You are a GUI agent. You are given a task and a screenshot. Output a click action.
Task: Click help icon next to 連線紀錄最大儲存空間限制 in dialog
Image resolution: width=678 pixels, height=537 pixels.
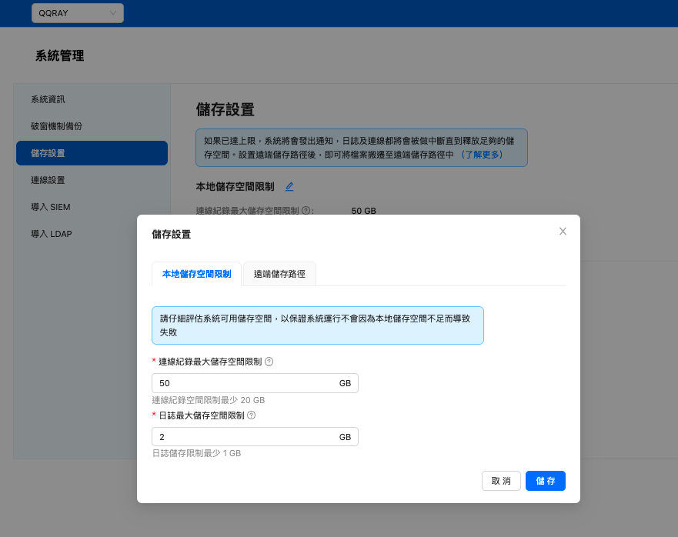269,362
